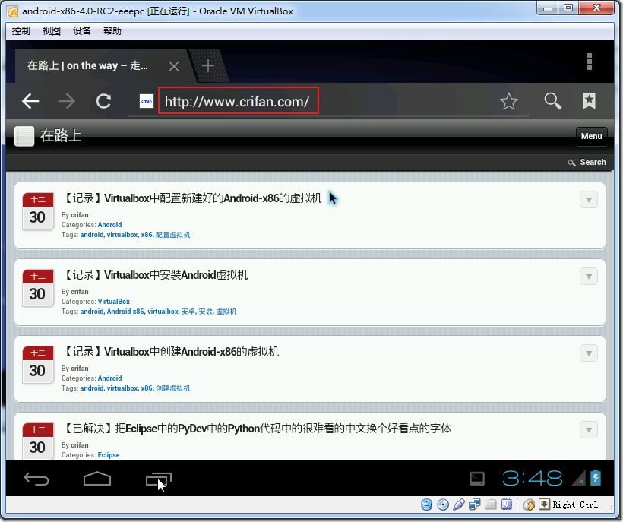Click the VirtualBox virtualization status icon

pyautogui.click(x=506, y=505)
